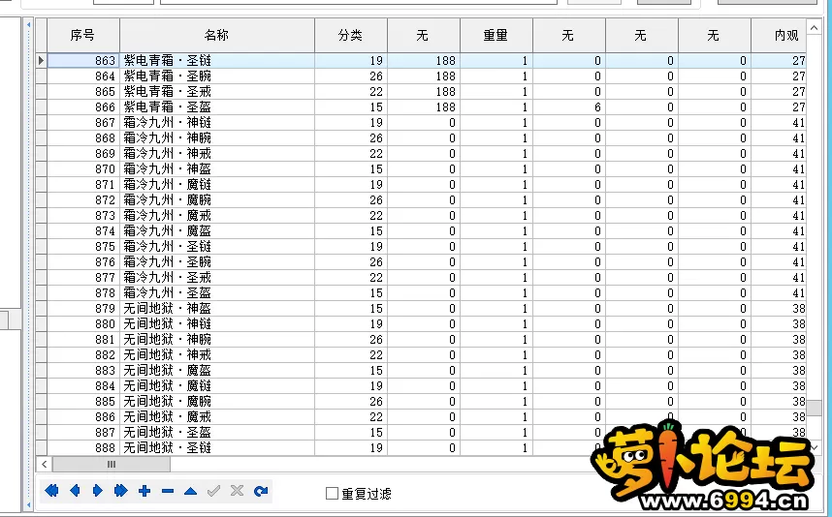Insert a new record with plus icon
Image resolution: width=832 pixels, height=517 pixels.
click(144, 491)
